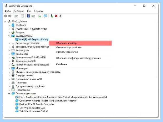
Task: Click the Принтеры printer icon
Action: coord(13,83)
